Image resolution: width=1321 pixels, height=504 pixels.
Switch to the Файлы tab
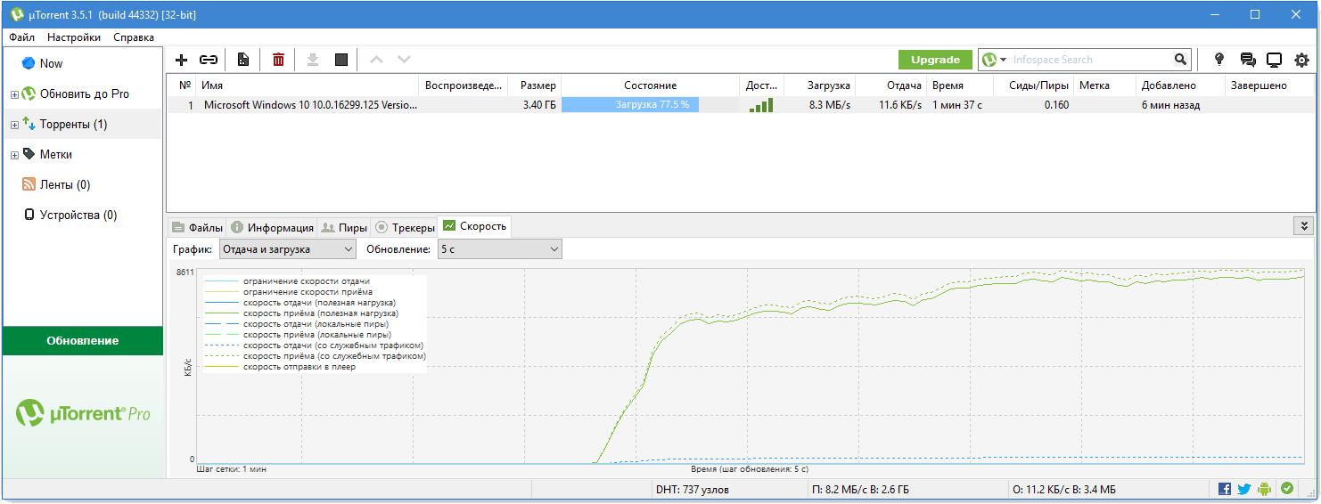click(197, 227)
